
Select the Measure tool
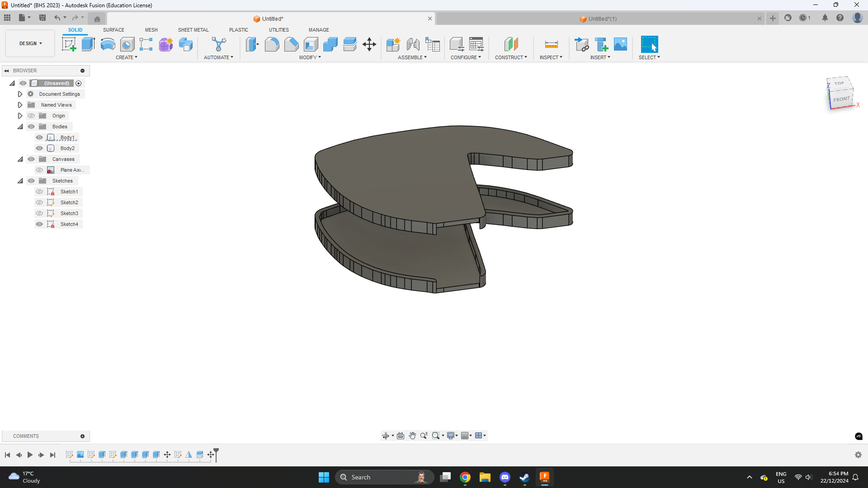click(x=551, y=44)
